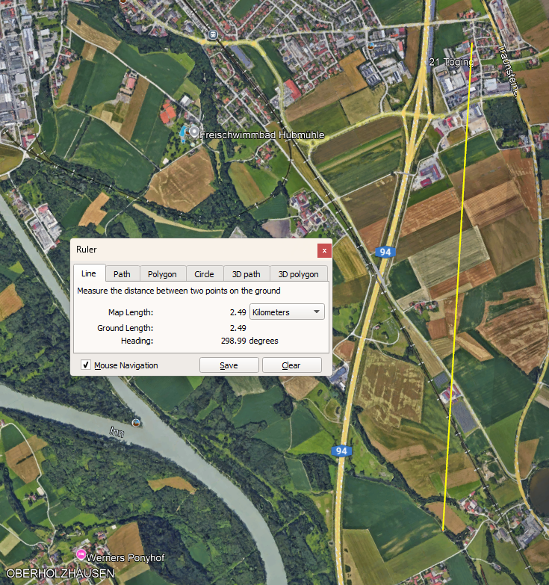
Task: Click the Line tab in Ruler
Action: tap(88, 273)
